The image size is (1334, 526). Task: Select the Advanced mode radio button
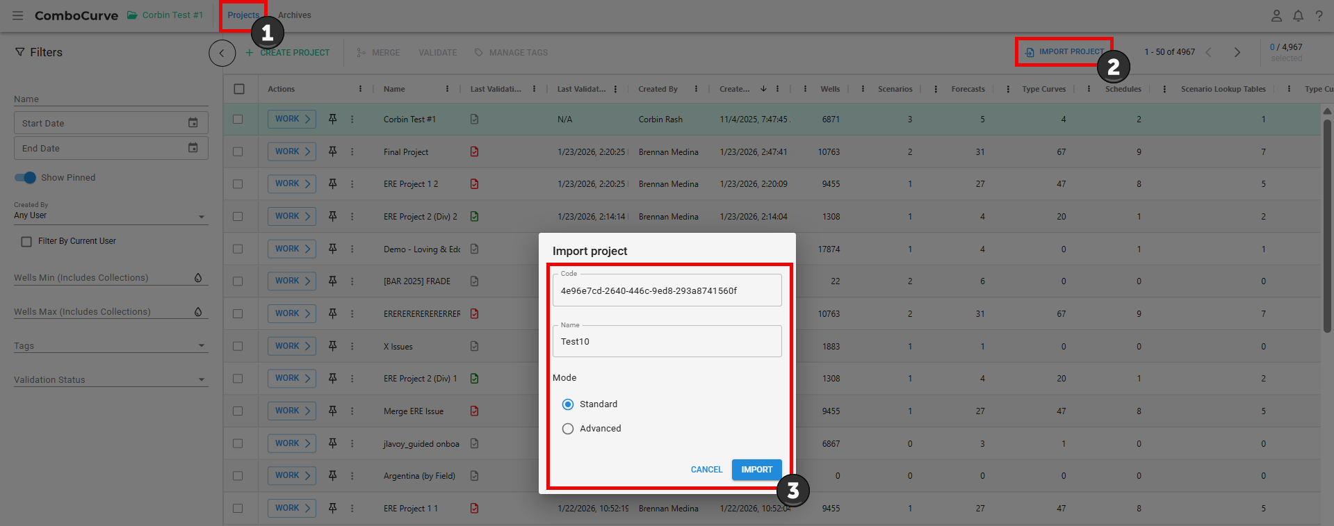(x=568, y=429)
